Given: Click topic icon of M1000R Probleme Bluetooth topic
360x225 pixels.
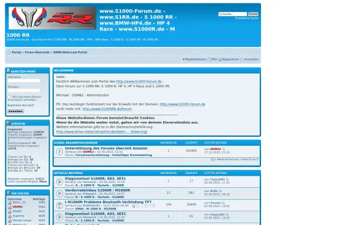Looking at the screenshot, I should [59, 205].
